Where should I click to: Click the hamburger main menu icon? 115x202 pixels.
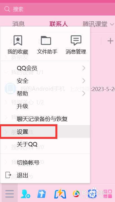tap(10, 194)
